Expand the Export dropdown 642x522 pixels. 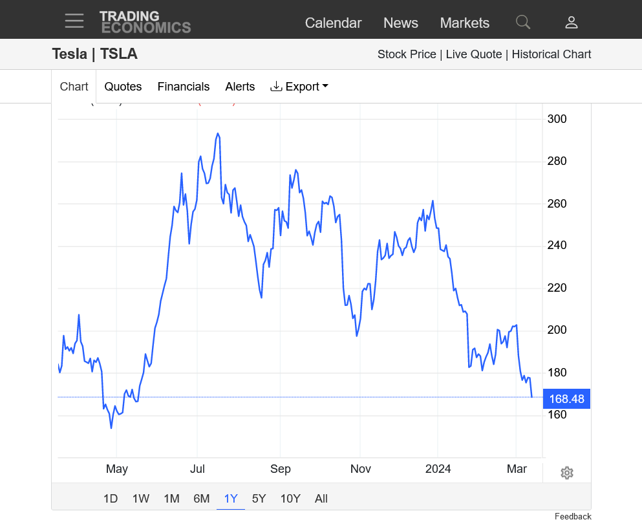pos(299,87)
